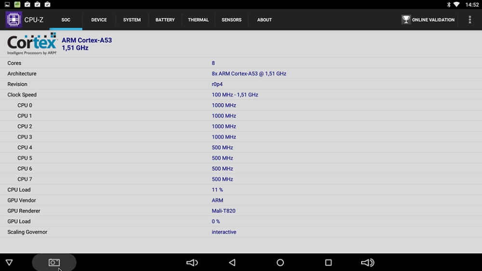Open the first shopping bag notification
Viewport: 482px width, 271px height.
[27, 4]
